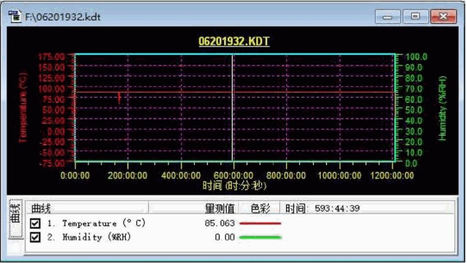Click the x-axis label 1000:00:00
The image size is (467, 263).
[x=340, y=175]
